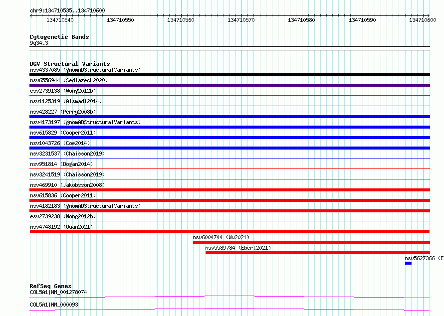Open nsv4173197 gnomADStructuralVariants label

(x=85, y=122)
